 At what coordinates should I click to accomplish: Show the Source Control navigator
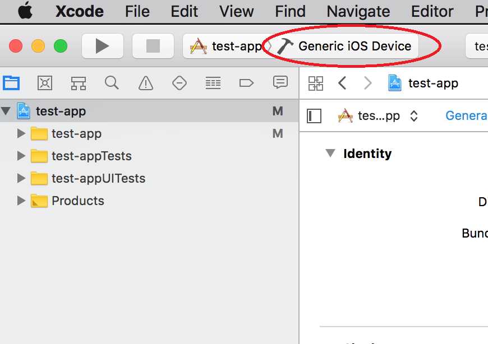coord(45,83)
